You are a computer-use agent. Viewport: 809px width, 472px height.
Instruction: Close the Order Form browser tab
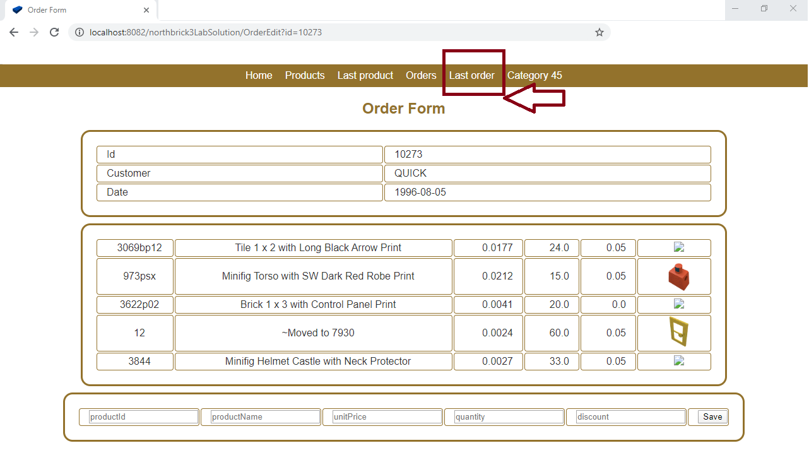[146, 10]
